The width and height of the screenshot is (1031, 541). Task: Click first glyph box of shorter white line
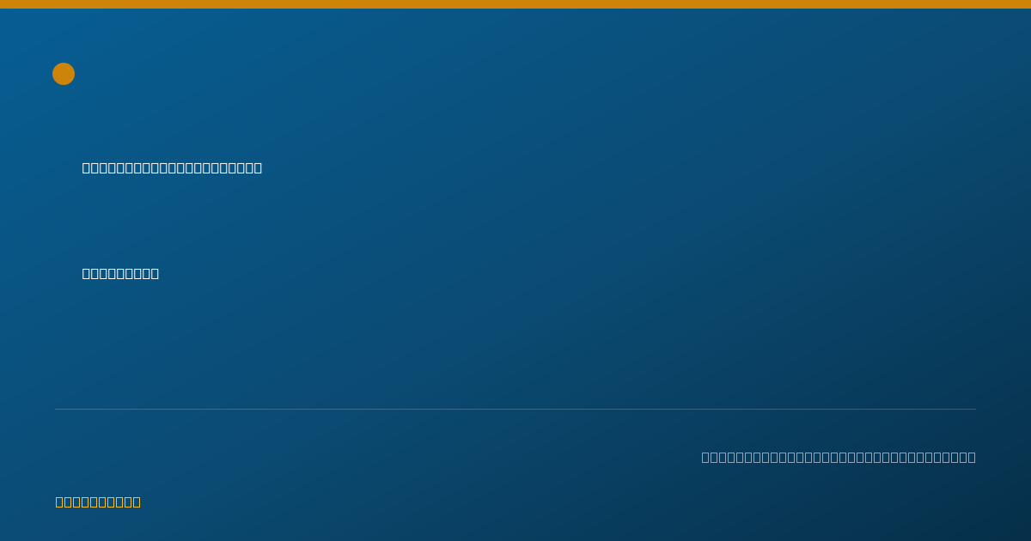pos(86,273)
